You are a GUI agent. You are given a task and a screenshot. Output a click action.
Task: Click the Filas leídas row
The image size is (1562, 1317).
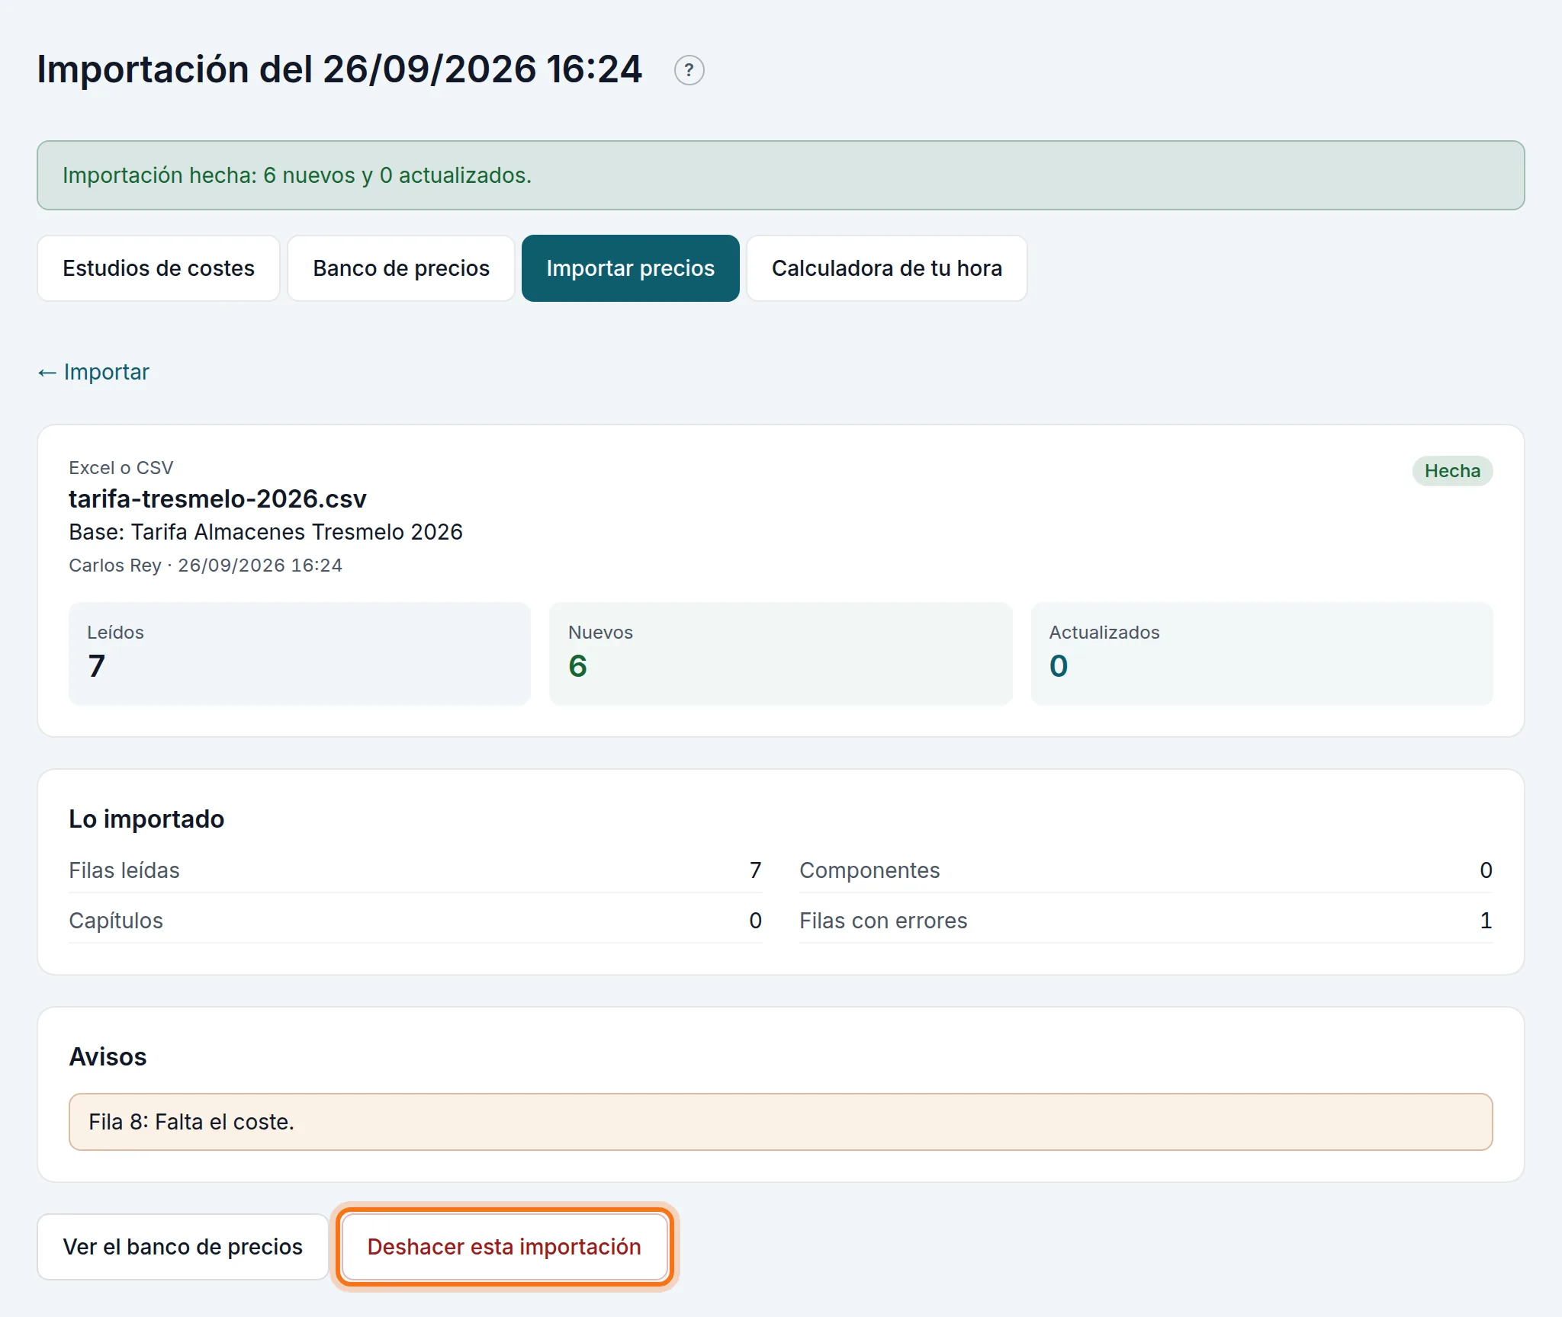click(416, 870)
